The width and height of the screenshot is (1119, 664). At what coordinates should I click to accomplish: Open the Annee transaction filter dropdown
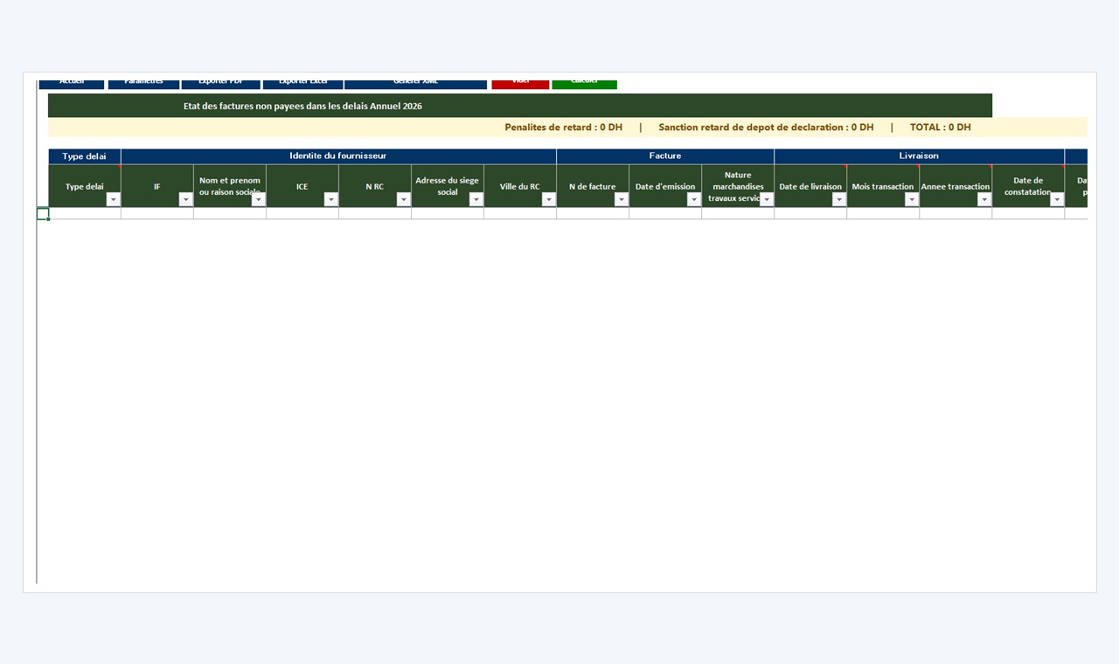[983, 199]
